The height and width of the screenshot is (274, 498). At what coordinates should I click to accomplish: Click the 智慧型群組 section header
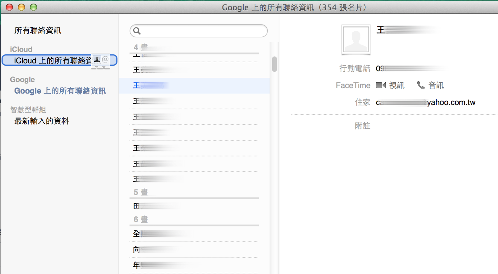pyautogui.click(x=28, y=110)
